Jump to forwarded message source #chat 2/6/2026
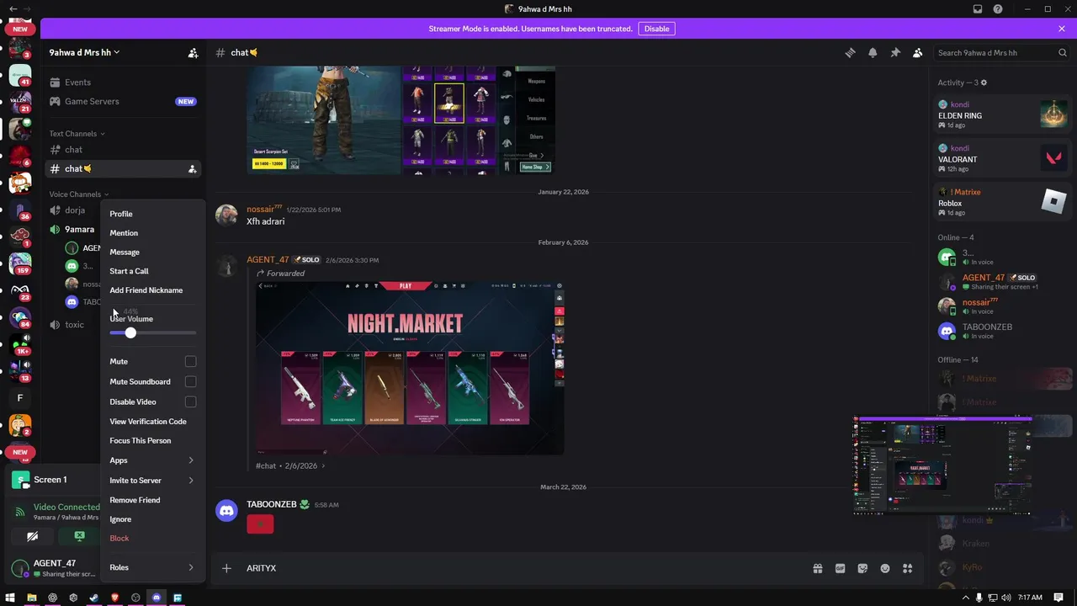This screenshot has height=606, width=1077. (290, 465)
